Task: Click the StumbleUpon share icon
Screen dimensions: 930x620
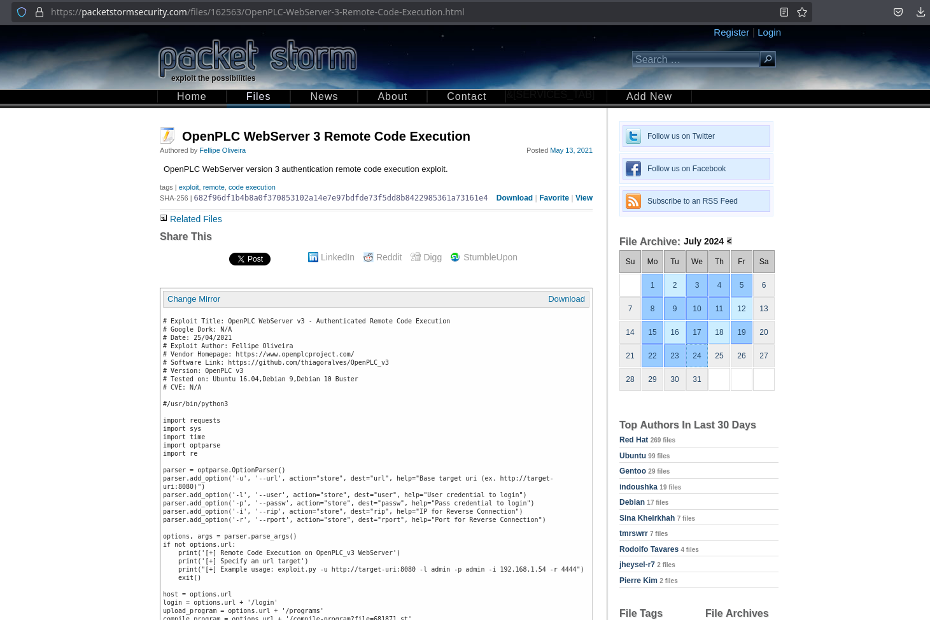Action: [455, 257]
